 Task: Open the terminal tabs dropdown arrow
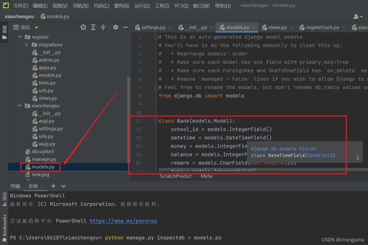point(63,186)
